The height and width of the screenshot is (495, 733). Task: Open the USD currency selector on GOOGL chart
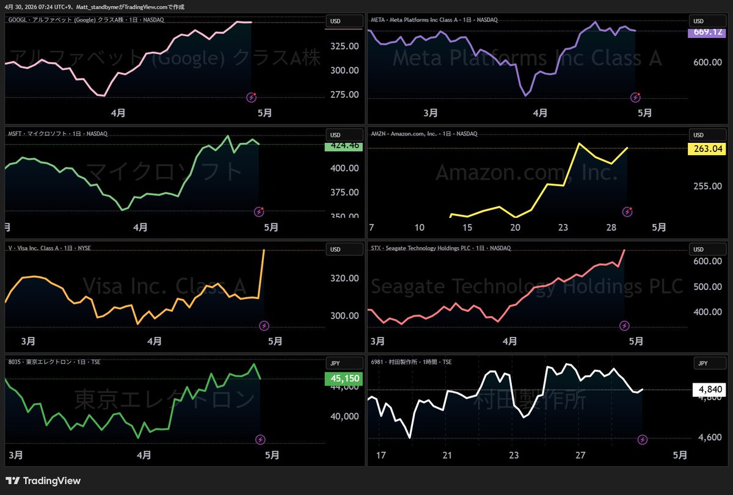pyautogui.click(x=343, y=21)
